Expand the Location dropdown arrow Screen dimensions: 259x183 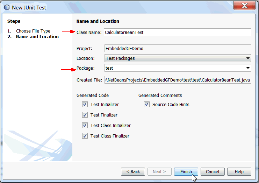coord(248,58)
